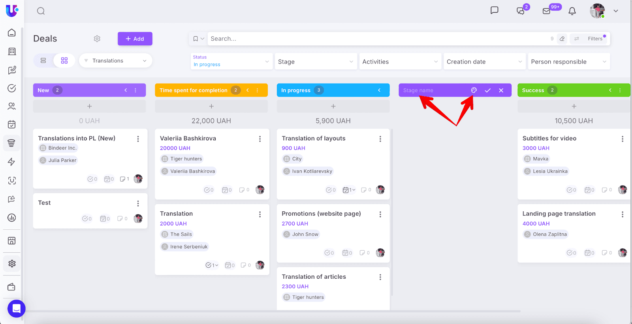Click the Filters button
This screenshot has height=324, width=632.
click(591, 39)
